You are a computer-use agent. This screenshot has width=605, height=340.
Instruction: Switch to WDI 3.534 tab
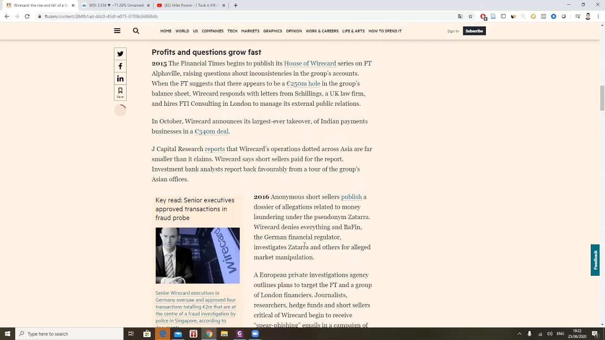click(x=116, y=5)
